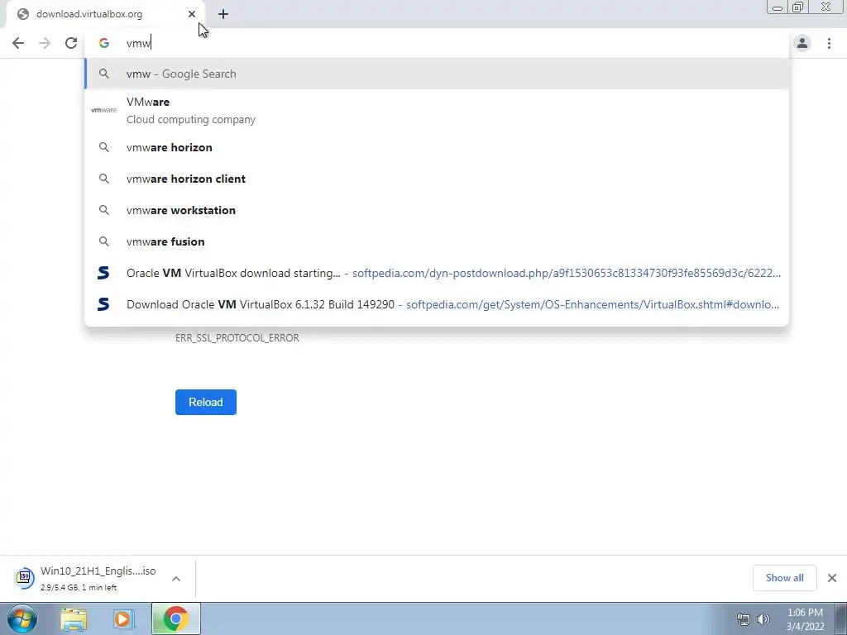
Task: Choose the 'vmware fusion' suggestion
Action: [437, 241]
